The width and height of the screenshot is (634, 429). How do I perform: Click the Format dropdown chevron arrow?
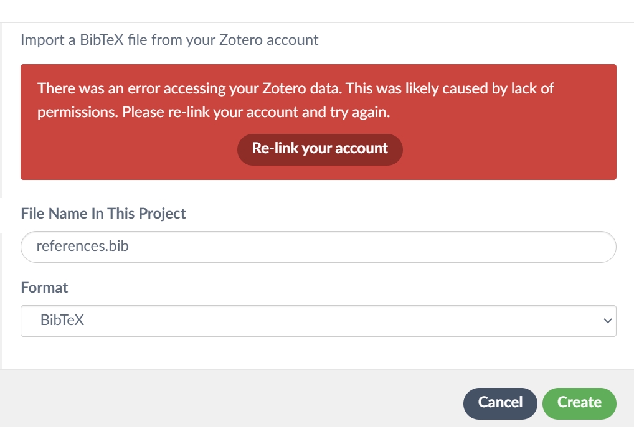coord(608,321)
